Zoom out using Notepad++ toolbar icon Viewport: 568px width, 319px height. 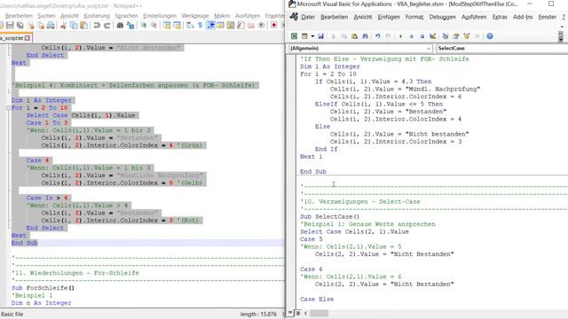point(154,26)
